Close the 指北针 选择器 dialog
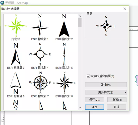This screenshot has height=125, width=138. pyautogui.click(x=125, y=9)
